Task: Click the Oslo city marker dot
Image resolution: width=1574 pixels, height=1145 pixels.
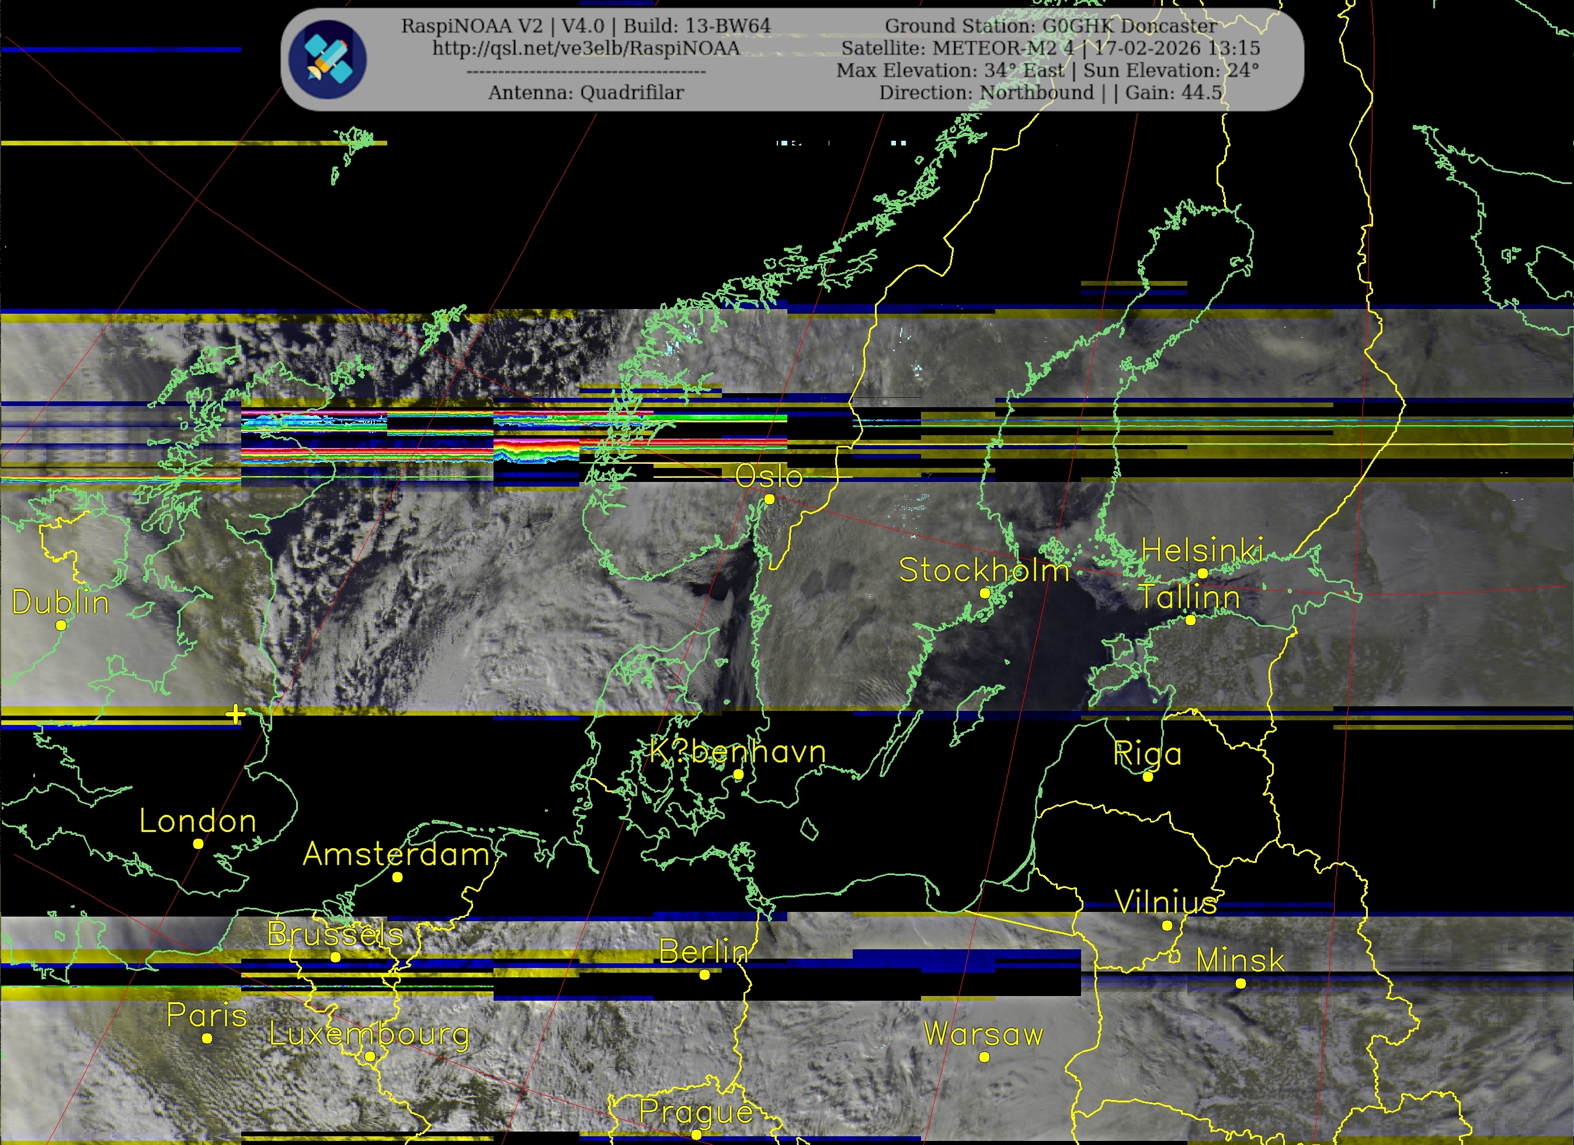Action: 769,499
